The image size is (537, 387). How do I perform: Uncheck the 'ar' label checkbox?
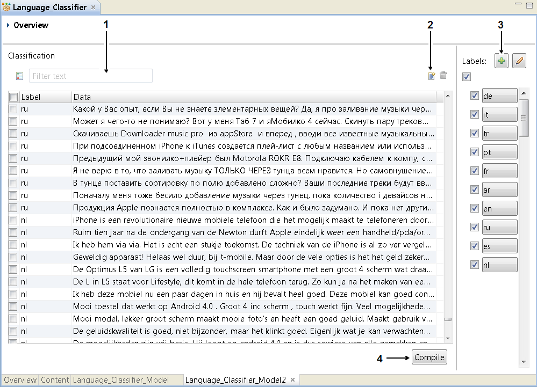pyautogui.click(x=474, y=189)
